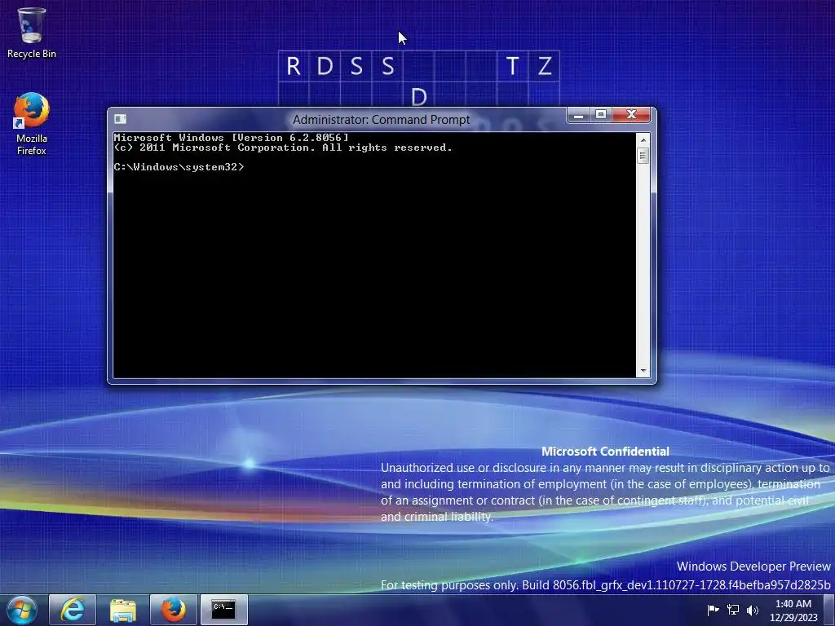Click the R tile in desktop gadget
Viewport: 835px width, 626px height.
tap(294, 66)
